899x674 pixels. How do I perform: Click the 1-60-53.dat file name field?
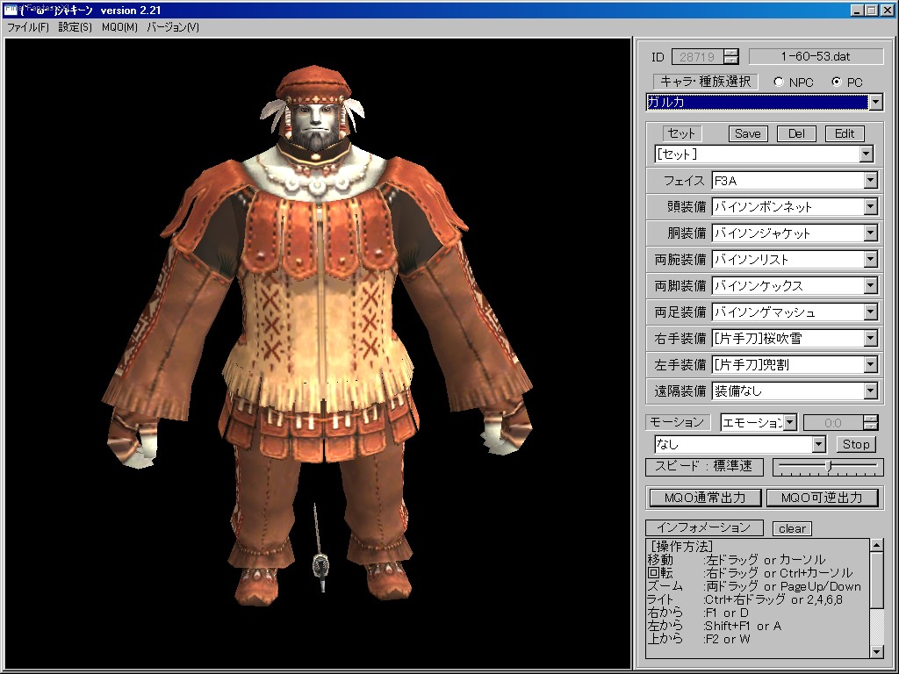(816, 56)
